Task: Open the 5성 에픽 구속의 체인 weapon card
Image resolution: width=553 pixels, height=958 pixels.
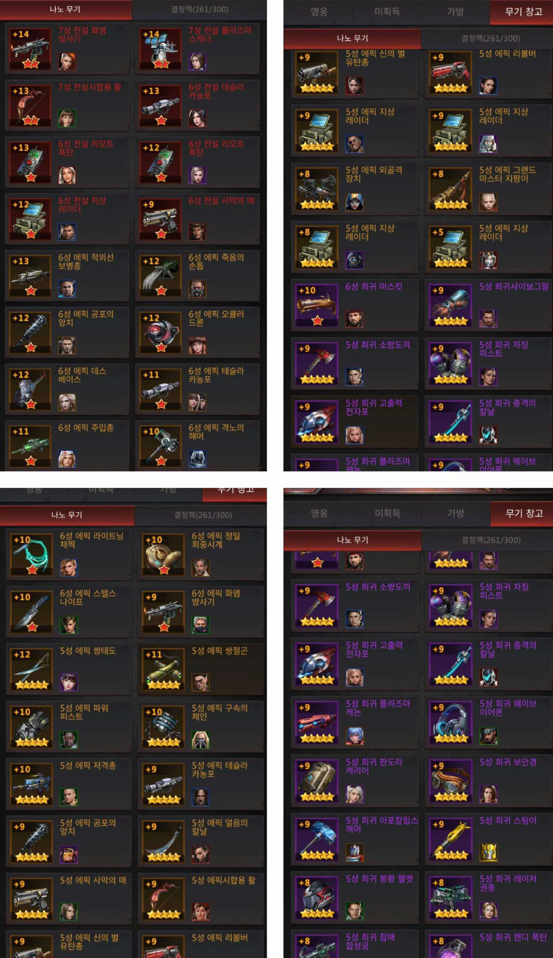Action: [x=200, y=727]
